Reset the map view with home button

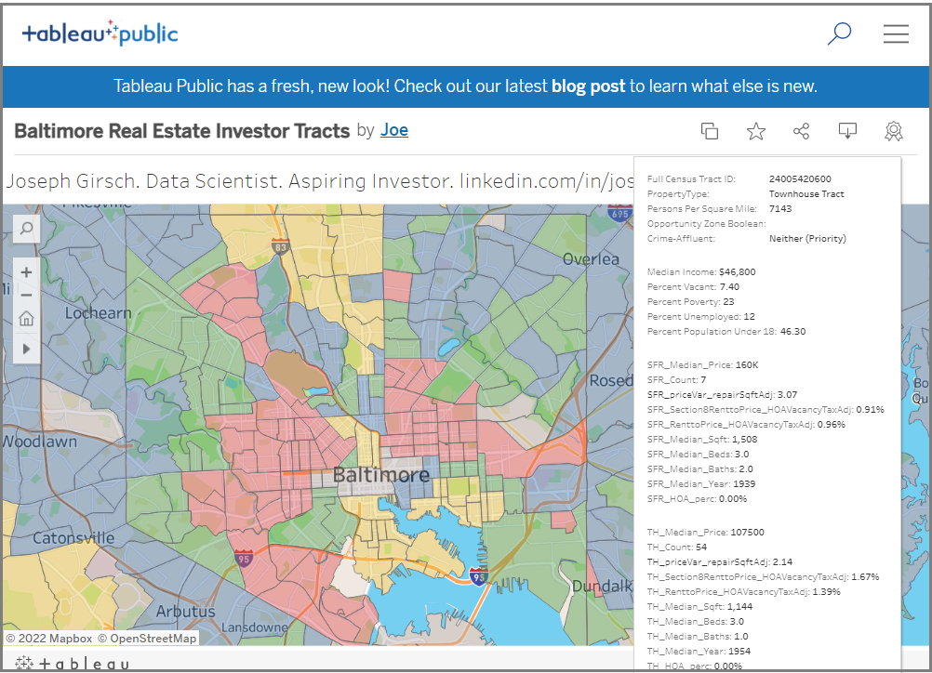26,319
